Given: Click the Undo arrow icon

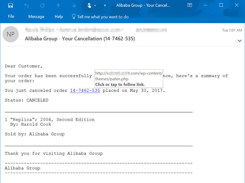Looking at the screenshot, I should (x=27, y=6).
